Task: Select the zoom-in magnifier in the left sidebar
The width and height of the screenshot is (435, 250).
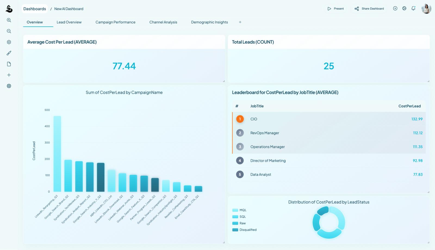Action: [x=9, y=20]
